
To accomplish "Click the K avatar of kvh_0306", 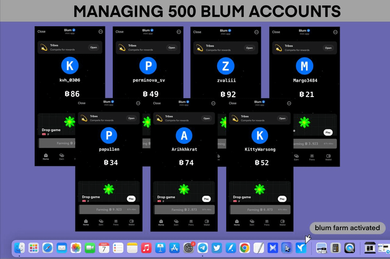I will tap(70, 66).
